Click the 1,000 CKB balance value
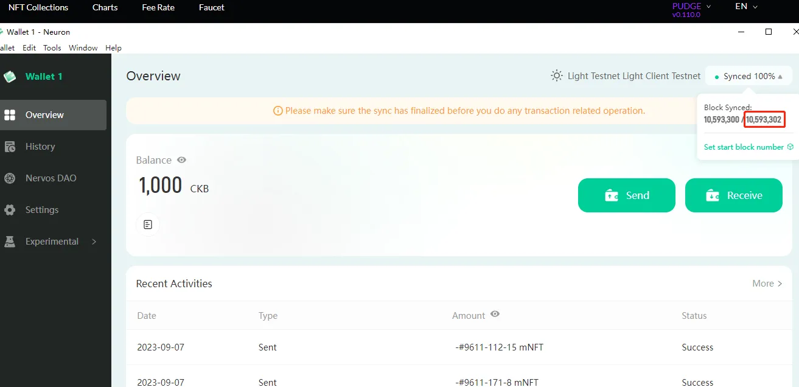Image resolution: width=799 pixels, height=387 pixels. [x=174, y=186]
